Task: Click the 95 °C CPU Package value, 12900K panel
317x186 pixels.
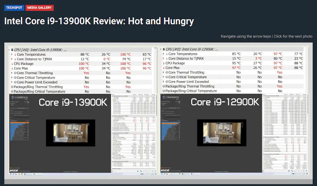Action: 236,63
